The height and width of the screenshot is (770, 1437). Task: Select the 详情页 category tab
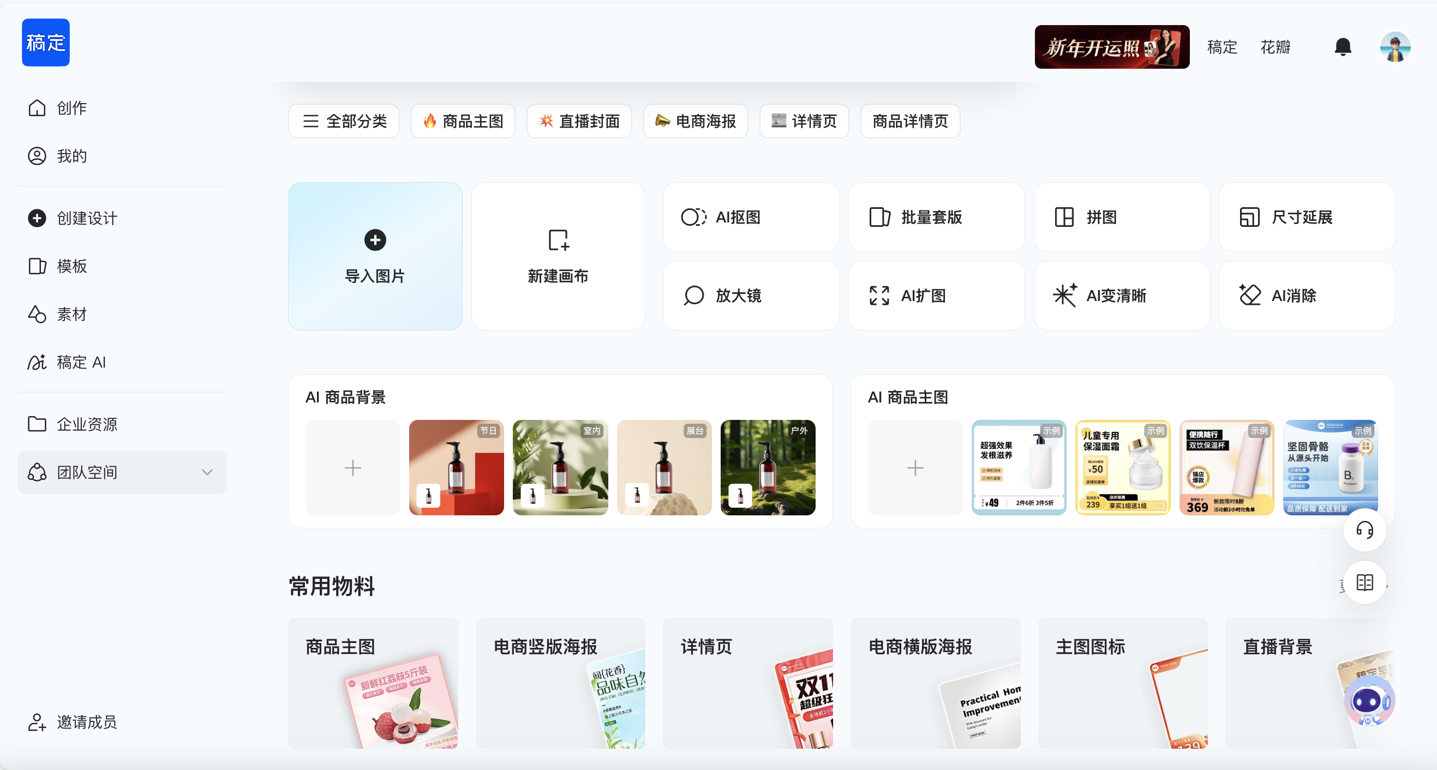pyautogui.click(x=804, y=121)
